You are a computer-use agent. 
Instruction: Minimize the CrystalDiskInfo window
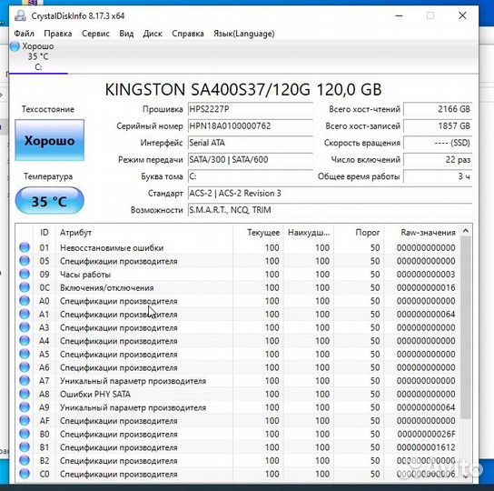[400, 15]
